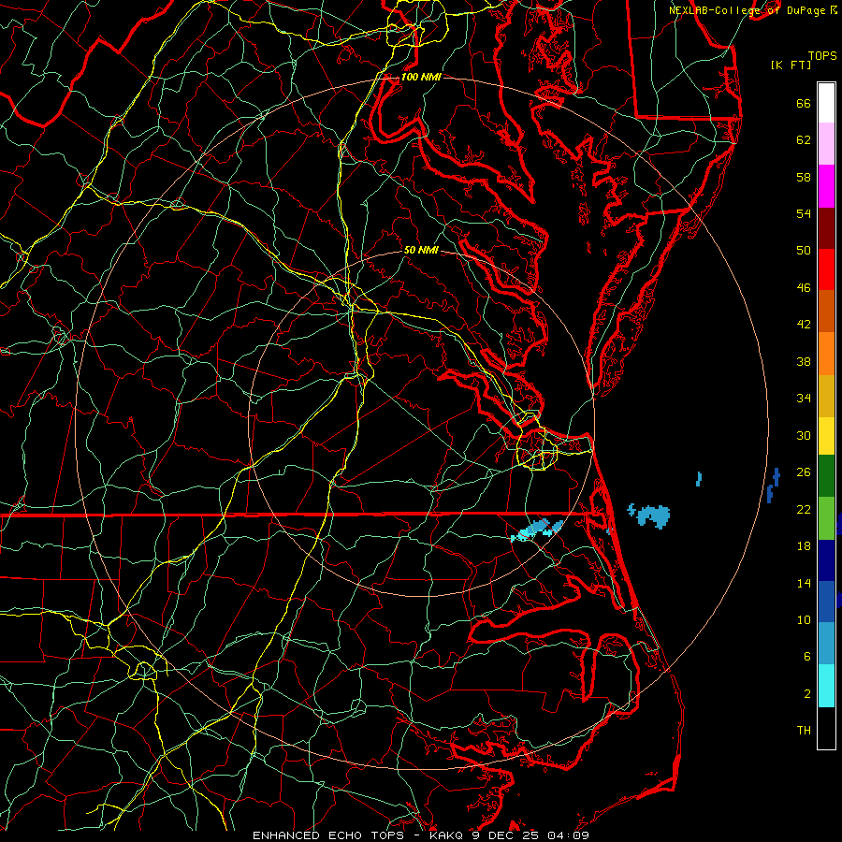842x842 pixels.
Task: Click the dark red 54 kft legend swatch
Action: click(x=826, y=228)
